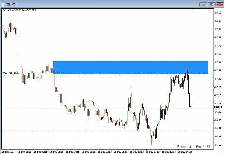Click the 19 Sep 04:55 time axis label

[73, 151]
